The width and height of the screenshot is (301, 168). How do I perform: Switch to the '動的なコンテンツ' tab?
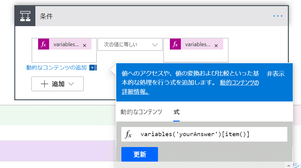click(x=141, y=112)
